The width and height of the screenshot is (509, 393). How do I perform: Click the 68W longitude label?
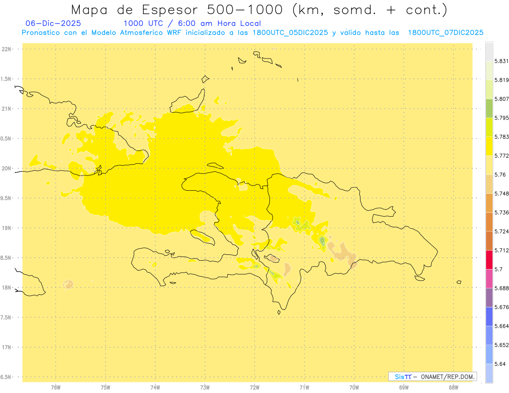coord(453,387)
